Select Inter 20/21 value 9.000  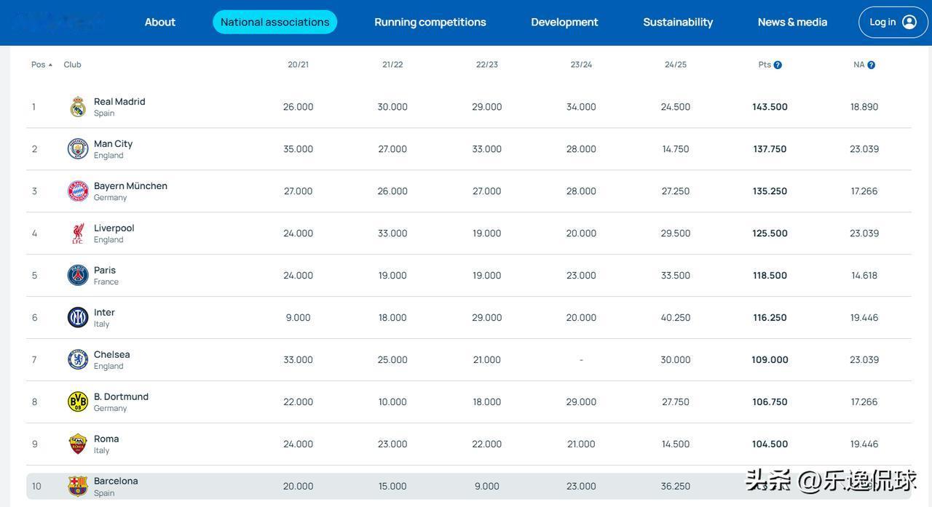pyautogui.click(x=299, y=318)
